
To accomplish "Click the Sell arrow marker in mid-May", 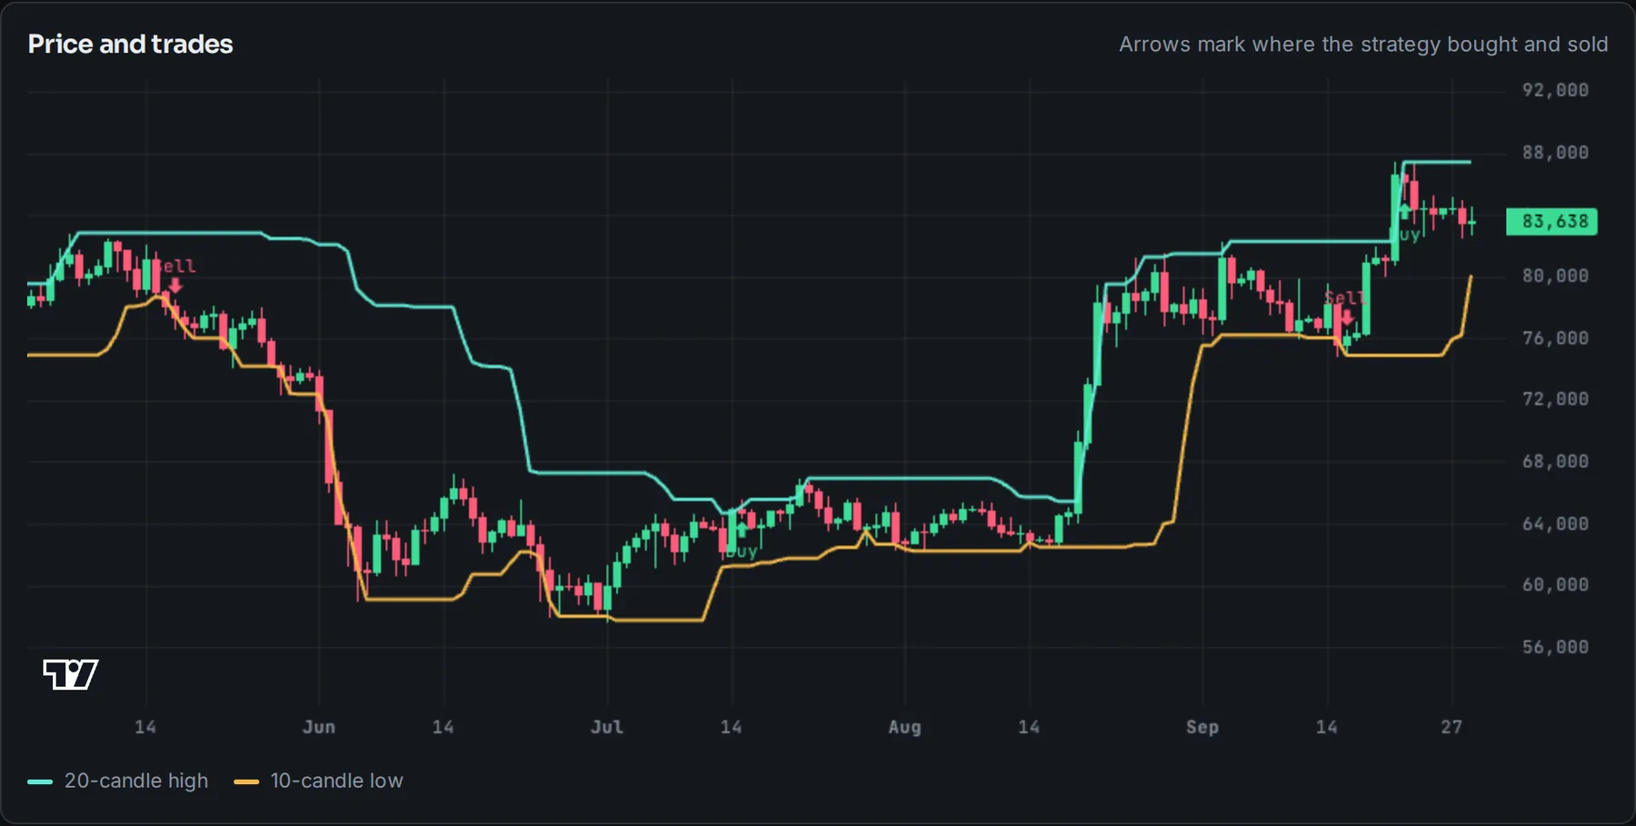I will pyautogui.click(x=175, y=285).
